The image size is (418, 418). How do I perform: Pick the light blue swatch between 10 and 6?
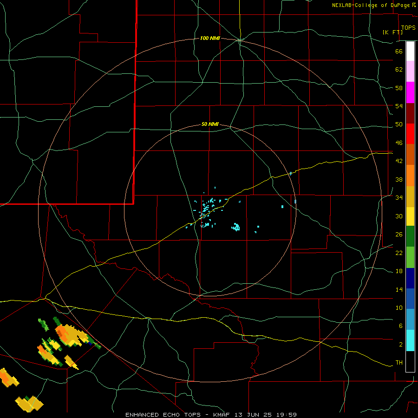click(410, 320)
